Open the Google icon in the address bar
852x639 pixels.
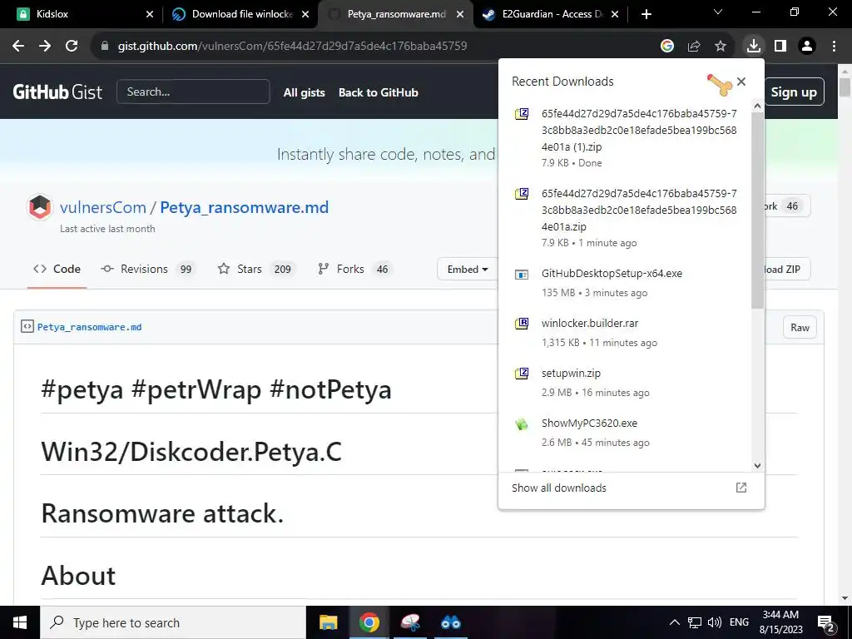(667, 47)
